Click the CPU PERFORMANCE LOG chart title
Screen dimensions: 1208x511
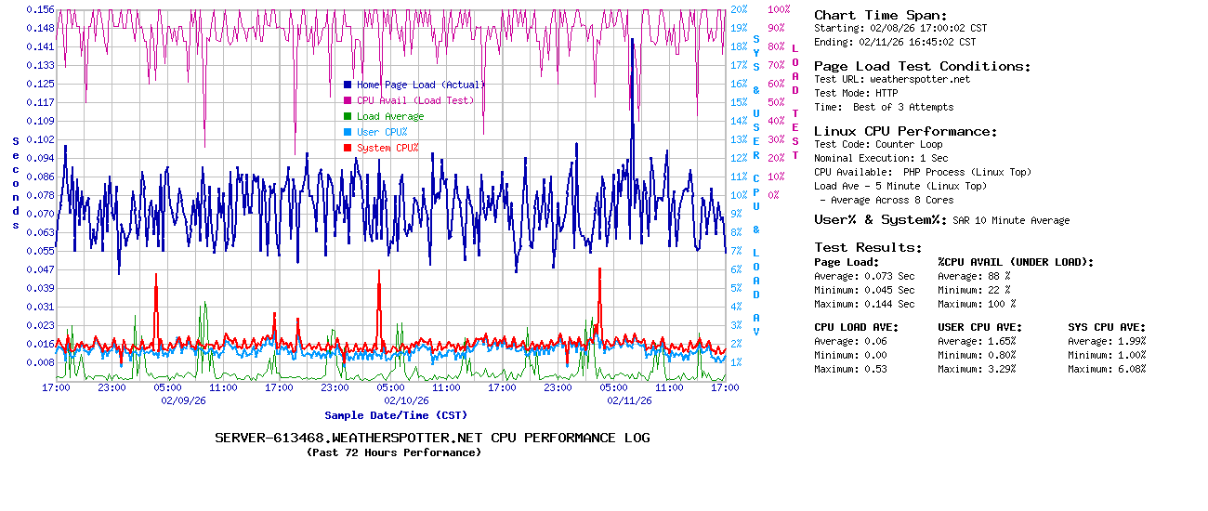coord(432,438)
